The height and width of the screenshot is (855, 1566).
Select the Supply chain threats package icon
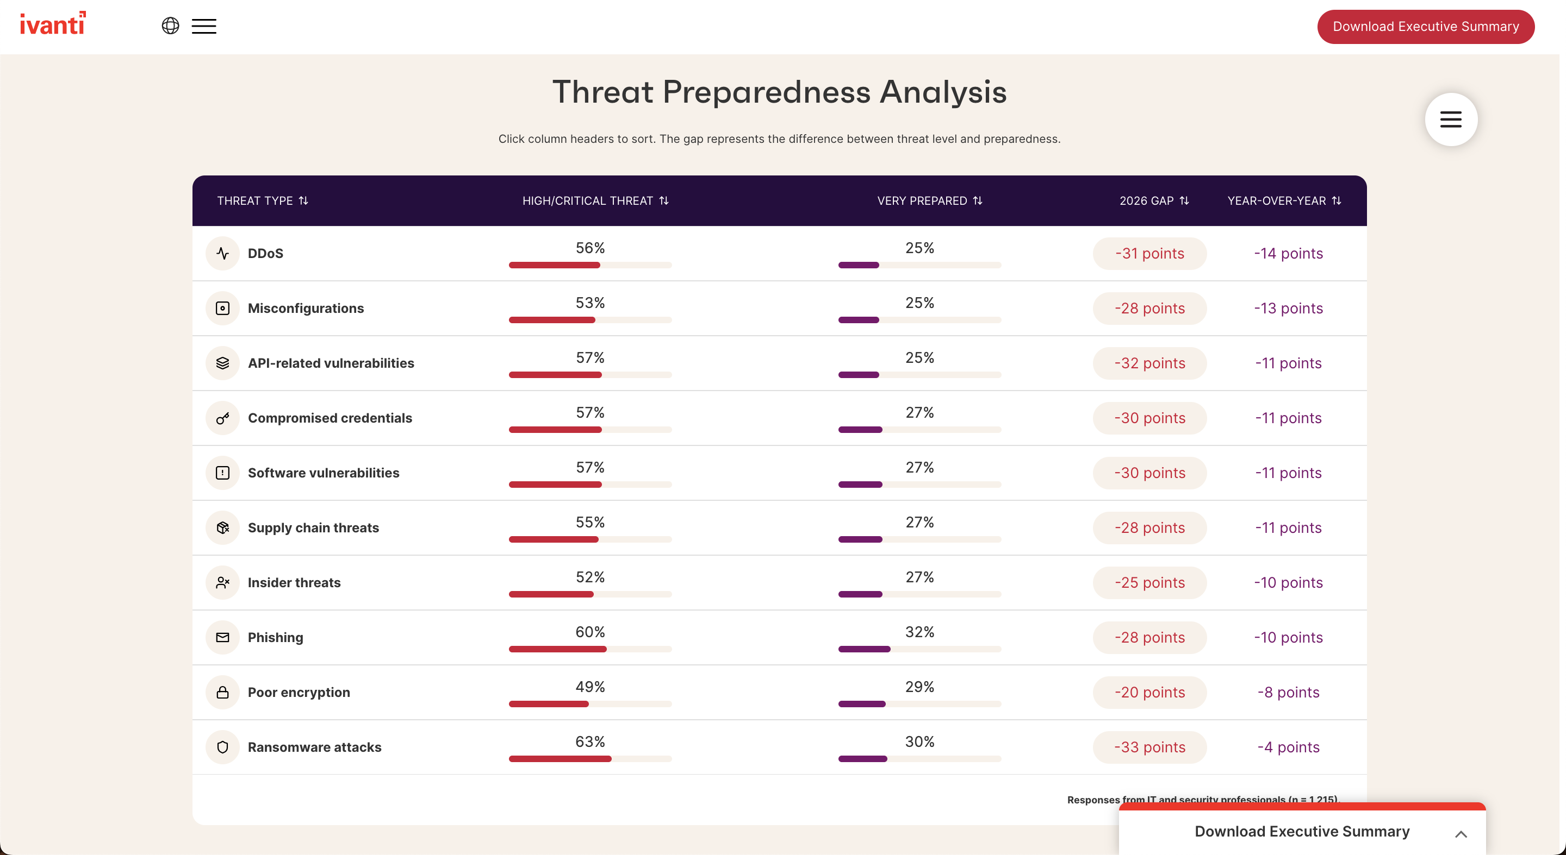pyautogui.click(x=222, y=527)
